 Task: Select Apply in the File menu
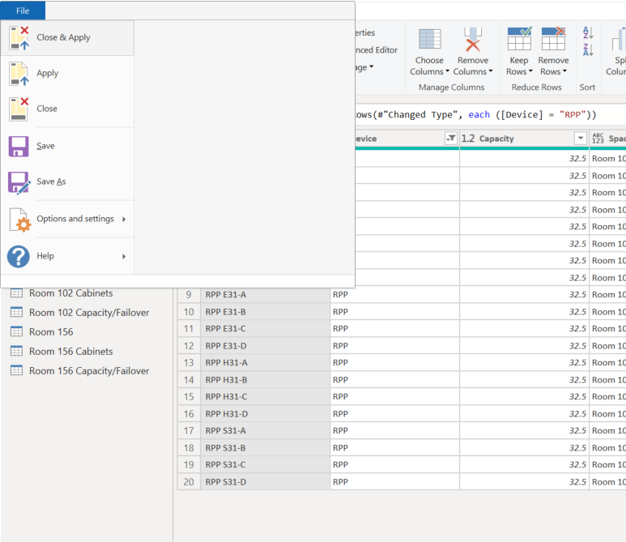point(67,74)
